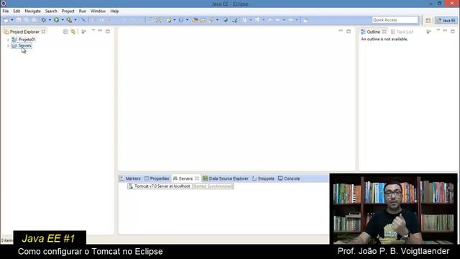Switch to the Markers tab
The height and width of the screenshot is (259, 460).
pyautogui.click(x=130, y=178)
